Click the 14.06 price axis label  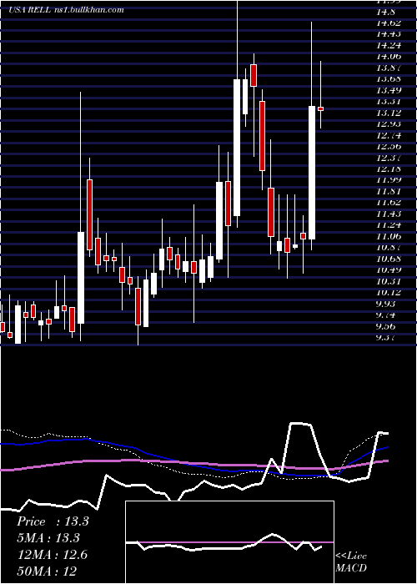[x=389, y=57]
